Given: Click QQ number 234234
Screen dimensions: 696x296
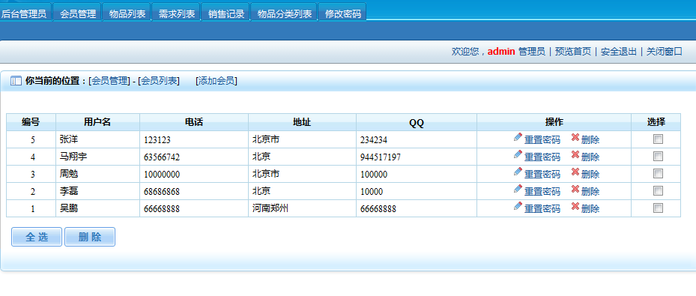Looking at the screenshot, I should (x=374, y=140).
